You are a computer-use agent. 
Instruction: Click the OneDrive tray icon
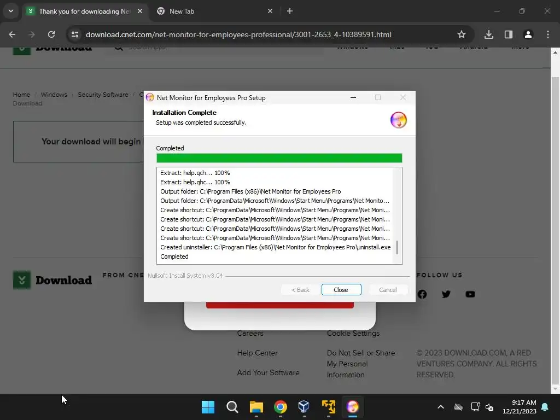click(458, 407)
